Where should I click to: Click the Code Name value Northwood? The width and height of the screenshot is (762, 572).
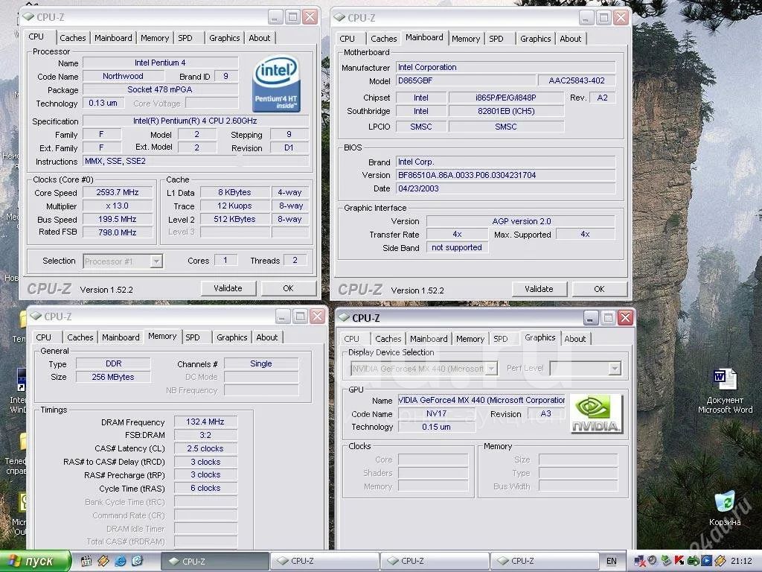(x=123, y=77)
